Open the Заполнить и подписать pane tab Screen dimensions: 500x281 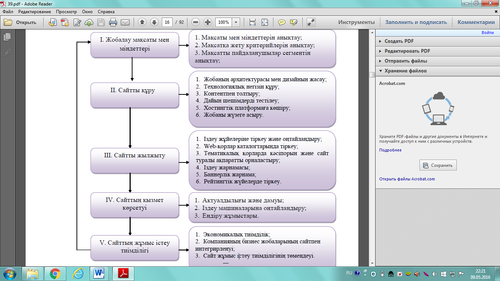tap(416, 22)
